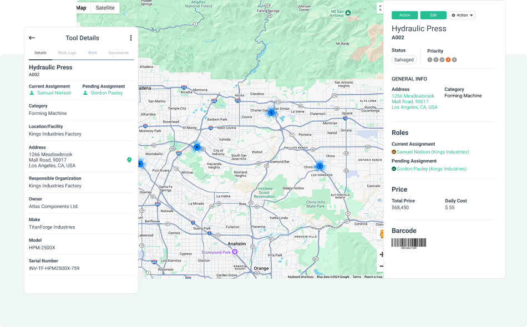Image resolution: width=527 pixels, height=327 pixels.
Task: Zoom out the map with minus button
Action: 381,267
